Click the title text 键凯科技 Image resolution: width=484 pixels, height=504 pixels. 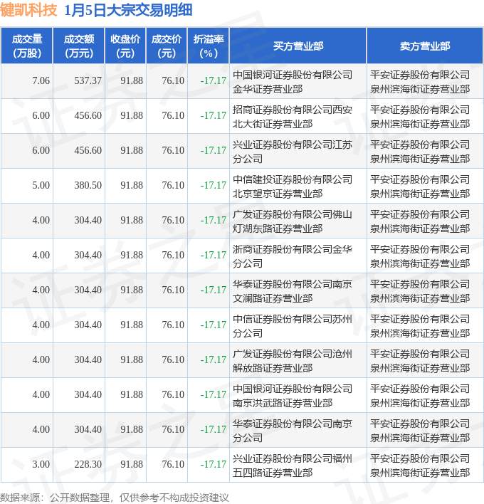point(28,10)
